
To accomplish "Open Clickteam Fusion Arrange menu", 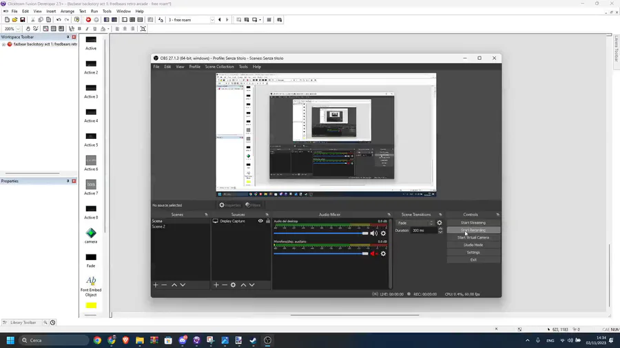I will 68,12.
